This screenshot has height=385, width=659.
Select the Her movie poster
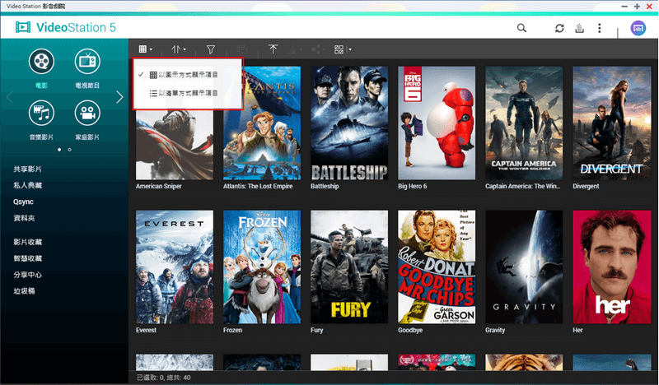point(611,267)
